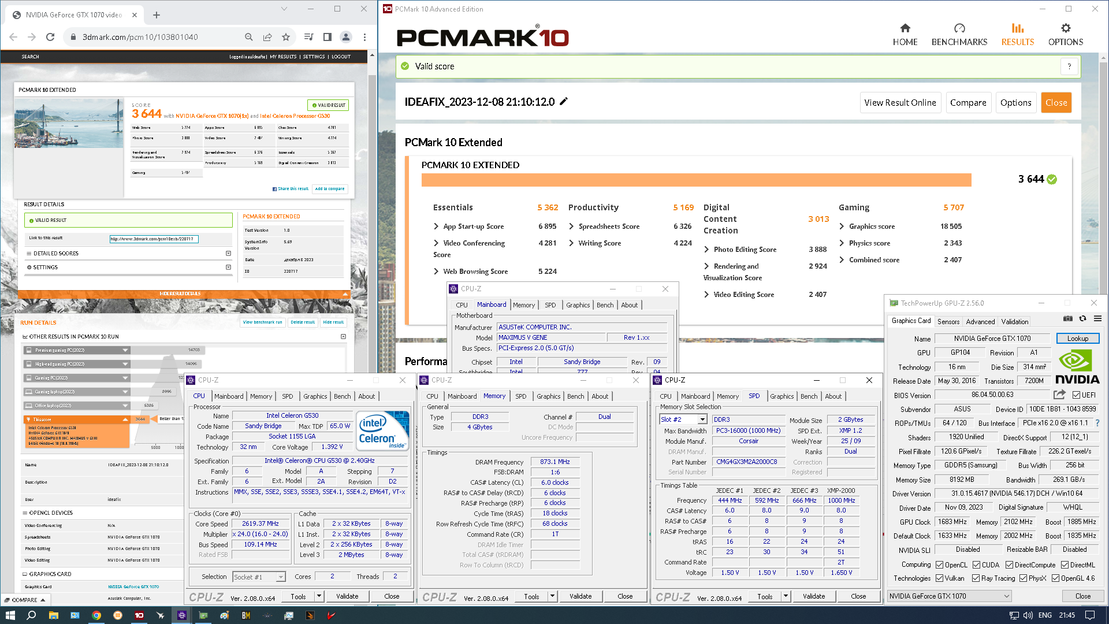Switch to the Validation tab in GPU-Z
This screenshot has width=1109, height=624.
[x=1015, y=321]
